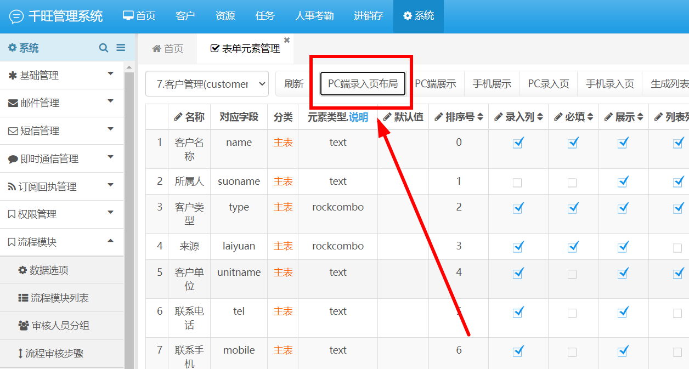The width and height of the screenshot is (689, 369).
Task: Open the sidebar search magnifier icon
Action: [x=104, y=48]
